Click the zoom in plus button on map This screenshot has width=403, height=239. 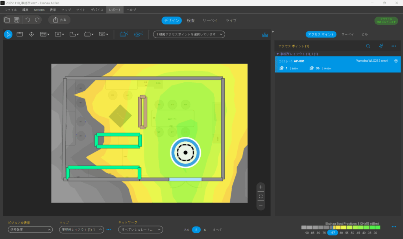(x=261, y=187)
